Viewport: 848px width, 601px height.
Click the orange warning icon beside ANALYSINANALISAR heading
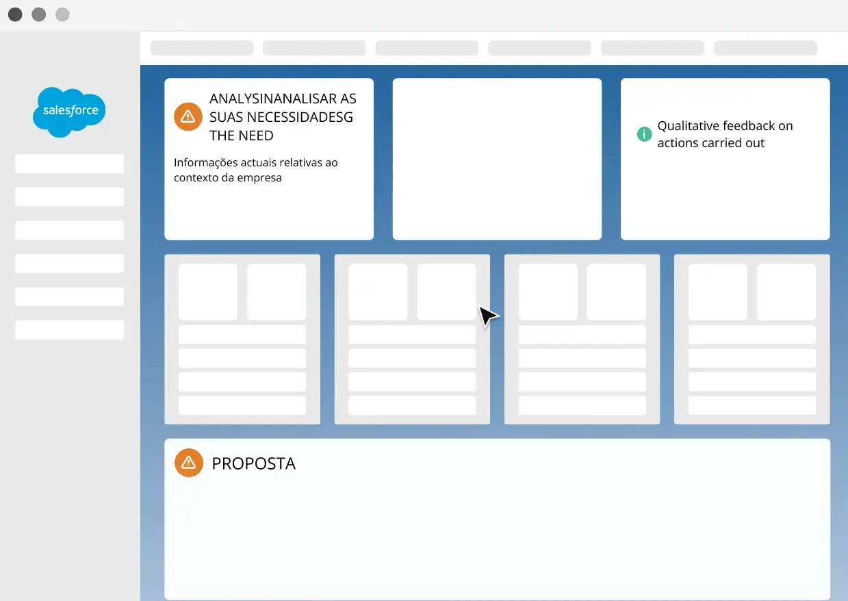[188, 117]
